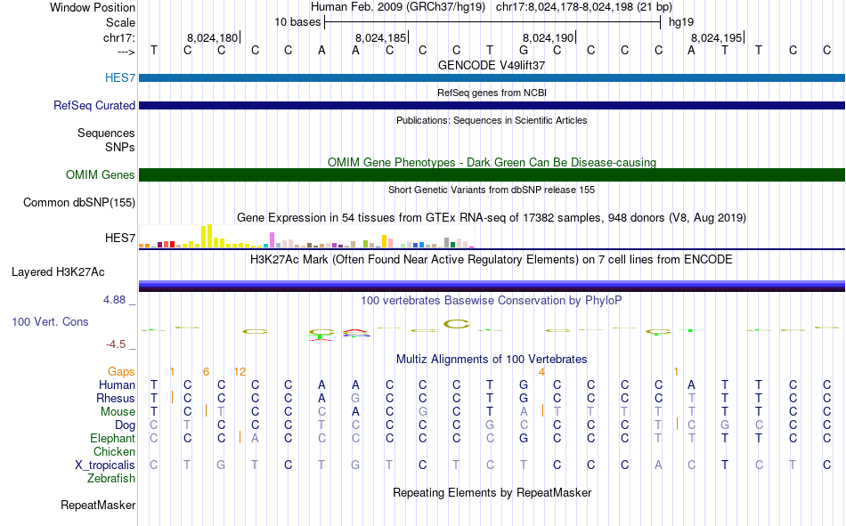Click the orange insertion tick in Elephant row
This screenshot has height=526, width=846.
(x=240, y=438)
